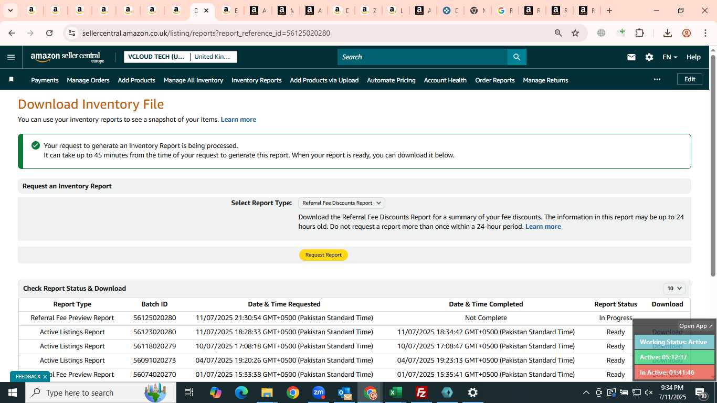
Task: Open Manage Orders in navigation bar
Action: coord(88,80)
